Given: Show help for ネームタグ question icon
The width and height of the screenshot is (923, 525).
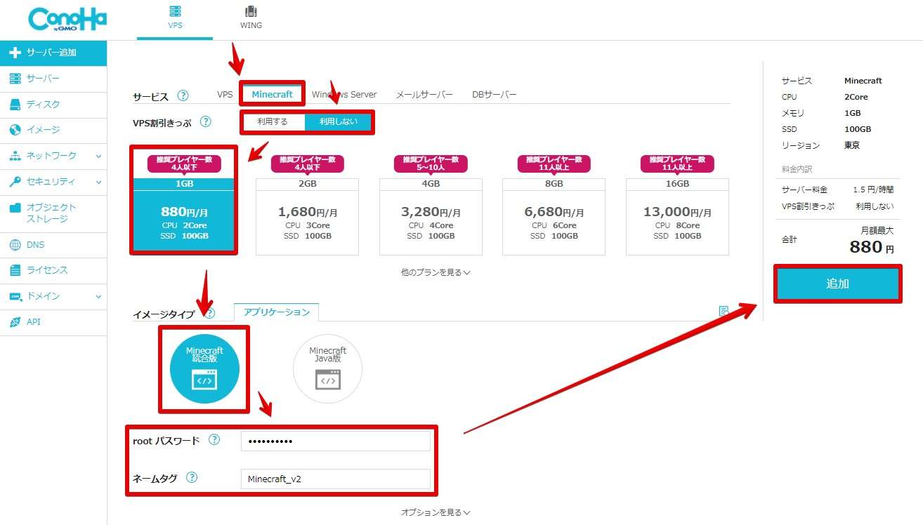Looking at the screenshot, I should (x=192, y=478).
